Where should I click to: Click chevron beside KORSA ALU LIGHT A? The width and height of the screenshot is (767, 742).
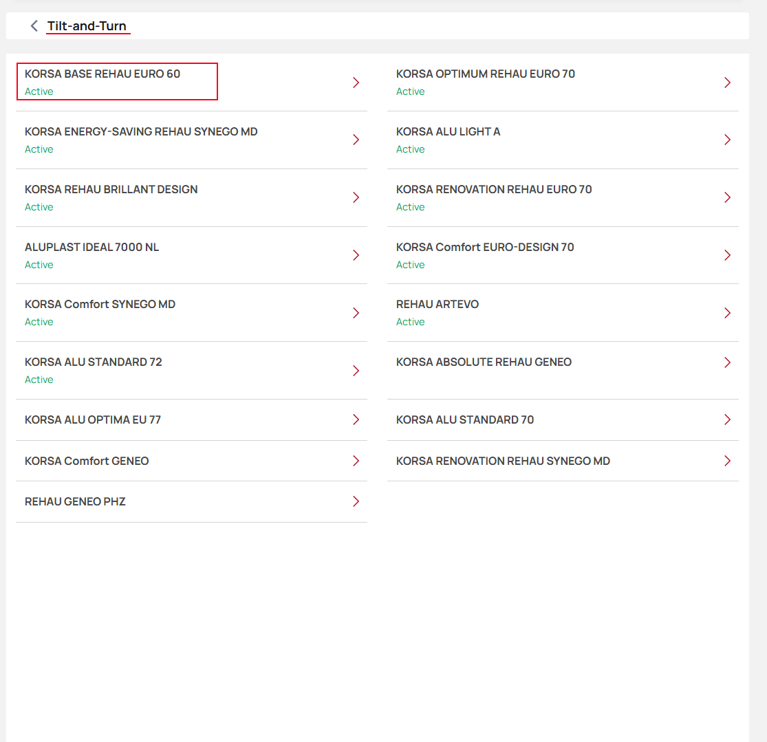[x=727, y=140]
